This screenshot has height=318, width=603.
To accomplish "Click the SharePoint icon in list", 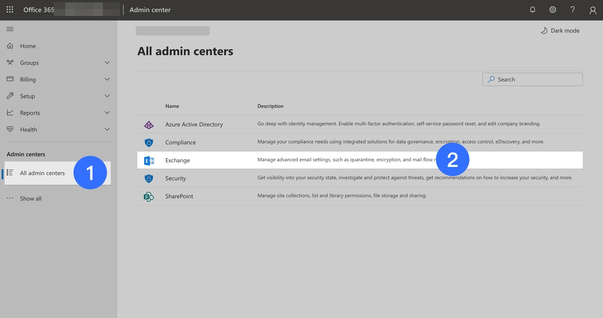I will tap(149, 197).
